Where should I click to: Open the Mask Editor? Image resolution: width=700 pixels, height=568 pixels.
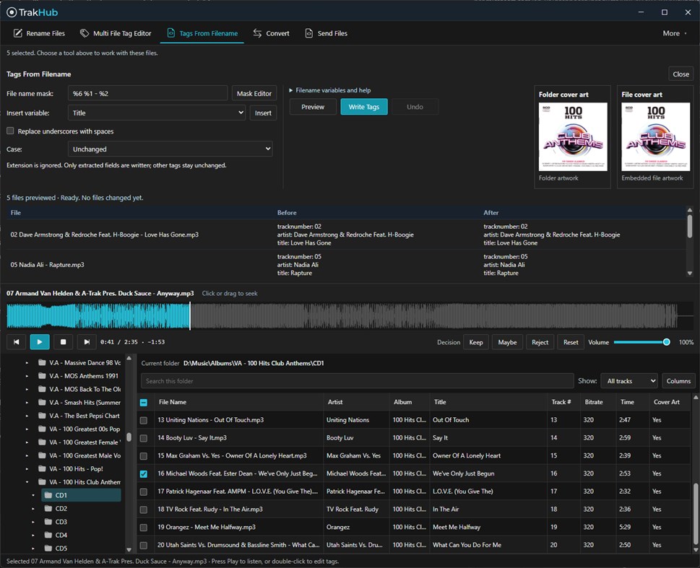[x=254, y=93]
